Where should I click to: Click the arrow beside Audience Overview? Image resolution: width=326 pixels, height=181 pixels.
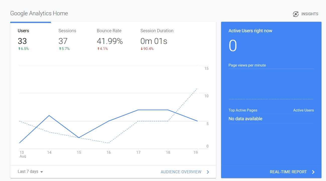pyautogui.click(x=208, y=172)
